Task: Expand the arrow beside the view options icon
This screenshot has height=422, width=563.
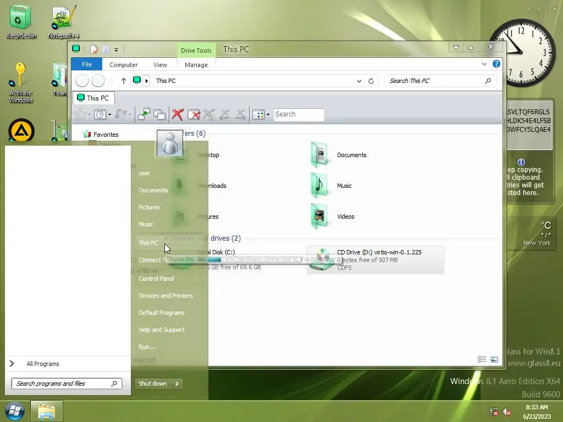Action: (268, 115)
